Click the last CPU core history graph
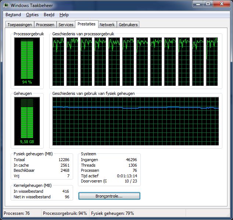The width and height of the screenshot is (233, 220). [x=212, y=61]
